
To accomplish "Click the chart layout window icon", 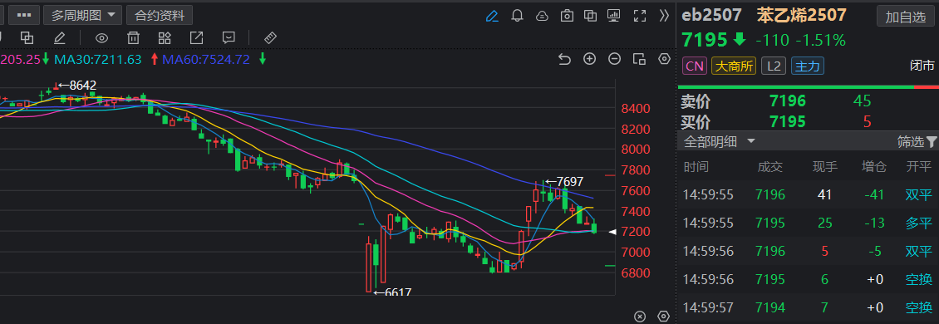I will pos(639,59).
